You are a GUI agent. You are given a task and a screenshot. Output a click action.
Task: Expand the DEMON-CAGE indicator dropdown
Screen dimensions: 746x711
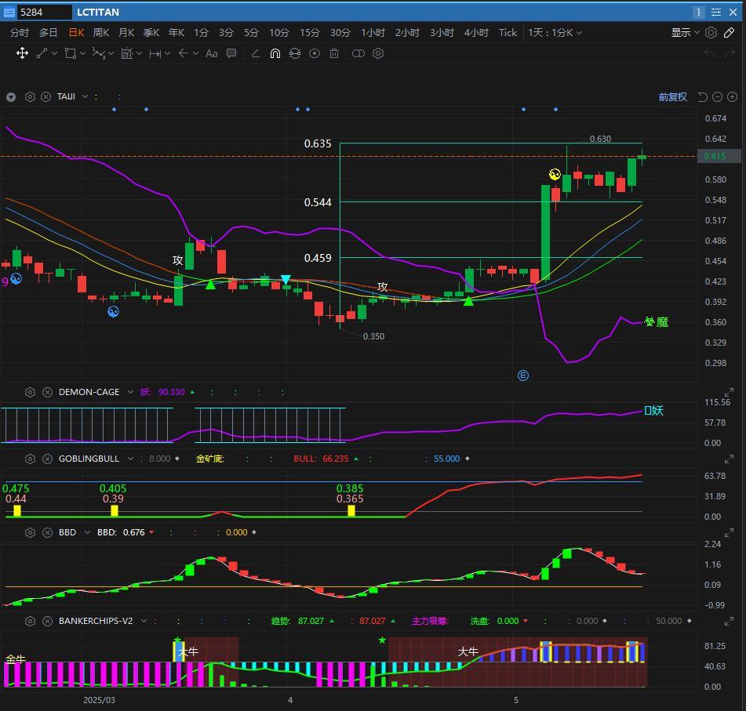[x=130, y=393]
